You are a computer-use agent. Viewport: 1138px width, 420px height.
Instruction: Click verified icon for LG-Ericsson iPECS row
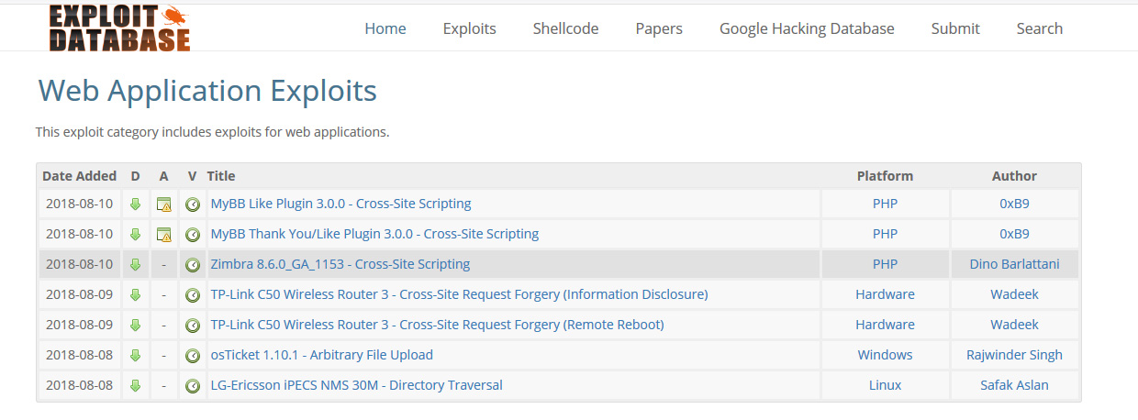point(193,386)
